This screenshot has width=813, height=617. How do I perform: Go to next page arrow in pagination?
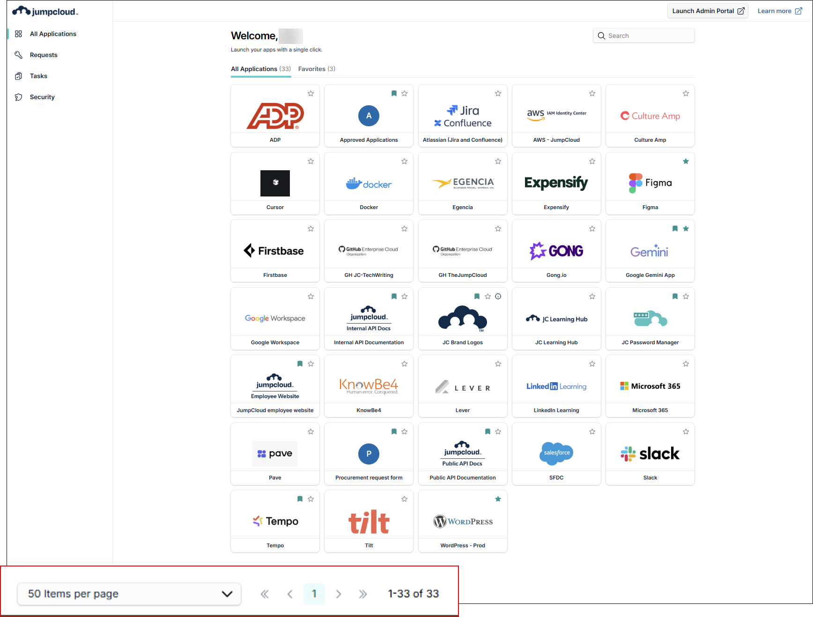point(338,594)
